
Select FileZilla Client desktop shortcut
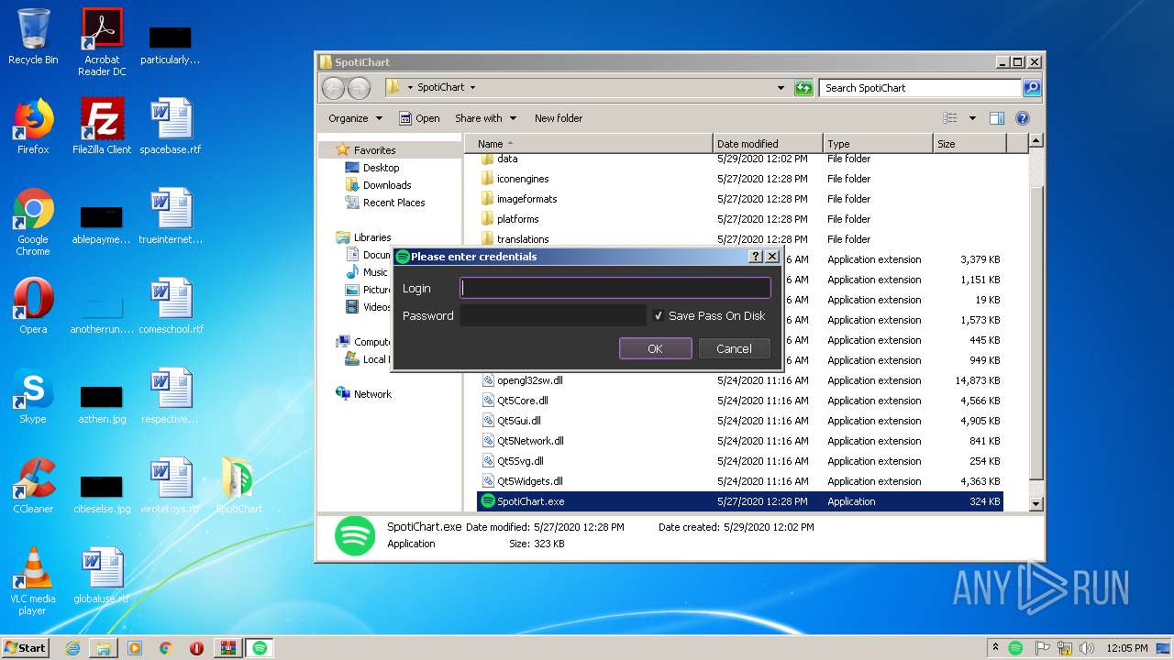tap(102, 126)
